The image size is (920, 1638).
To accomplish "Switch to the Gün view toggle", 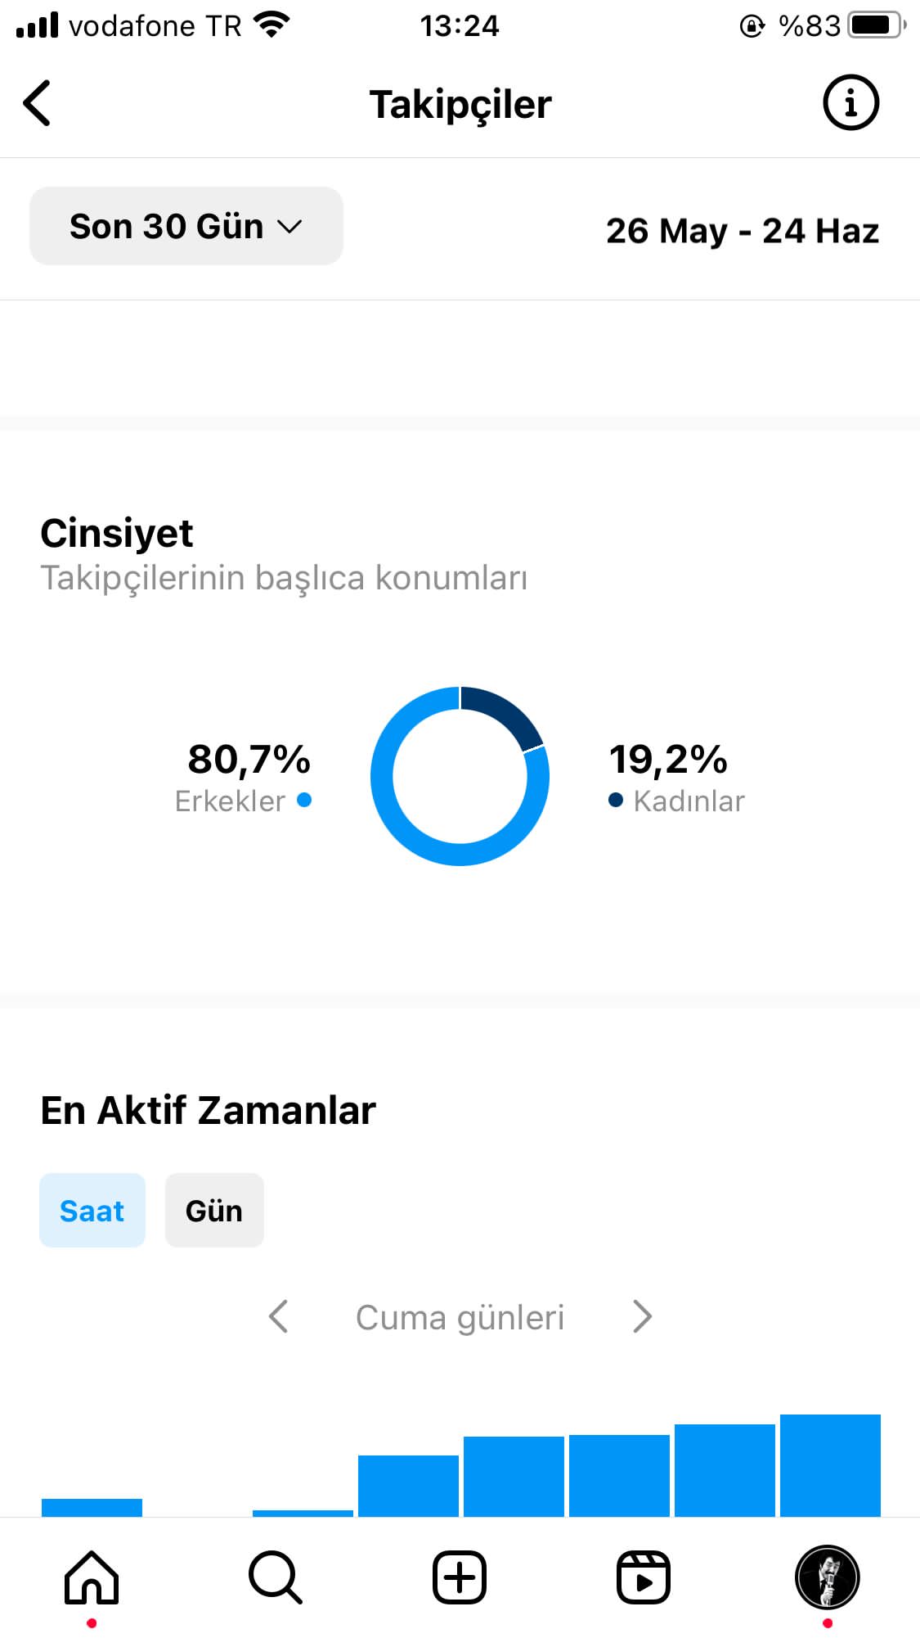I will click(214, 1211).
